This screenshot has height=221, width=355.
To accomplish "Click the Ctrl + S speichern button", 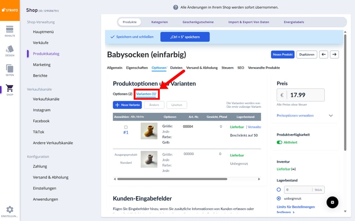I will tap(185, 37).
